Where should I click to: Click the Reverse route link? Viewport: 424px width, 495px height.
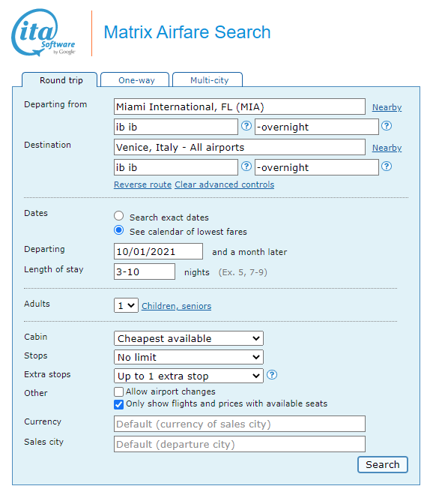click(x=143, y=184)
